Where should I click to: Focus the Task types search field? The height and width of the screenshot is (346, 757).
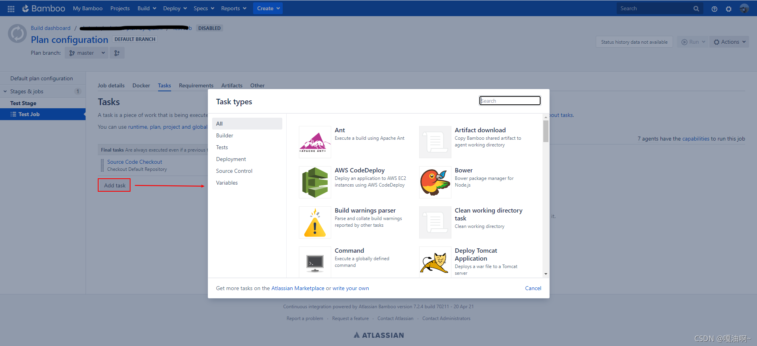click(x=510, y=101)
